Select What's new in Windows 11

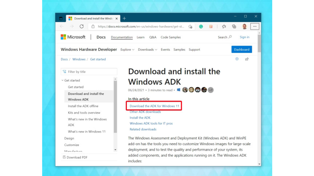pyautogui.click(x=87, y=131)
